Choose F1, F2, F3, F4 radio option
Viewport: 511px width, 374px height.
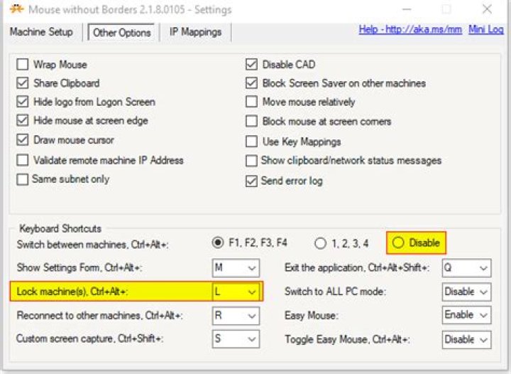(x=218, y=242)
